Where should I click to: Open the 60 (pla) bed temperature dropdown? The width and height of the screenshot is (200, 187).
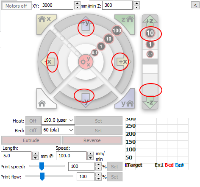point(58,130)
